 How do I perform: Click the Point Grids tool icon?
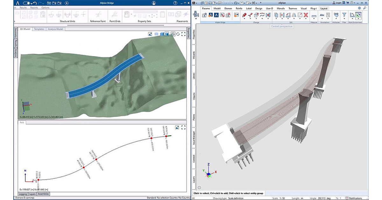pyautogui.click(x=114, y=14)
